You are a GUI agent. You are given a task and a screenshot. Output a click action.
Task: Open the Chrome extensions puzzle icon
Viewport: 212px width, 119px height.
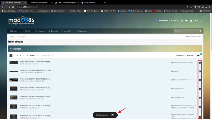[x=195, y=7]
